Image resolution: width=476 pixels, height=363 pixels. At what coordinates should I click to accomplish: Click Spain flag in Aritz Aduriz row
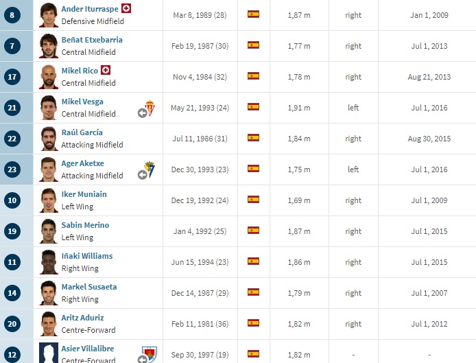pyautogui.click(x=253, y=323)
